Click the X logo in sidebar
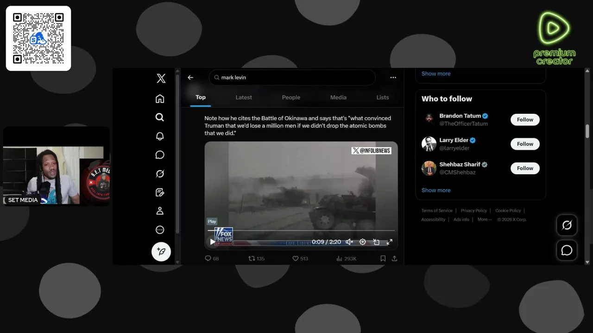This screenshot has width=593, height=333. click(161, 78)
